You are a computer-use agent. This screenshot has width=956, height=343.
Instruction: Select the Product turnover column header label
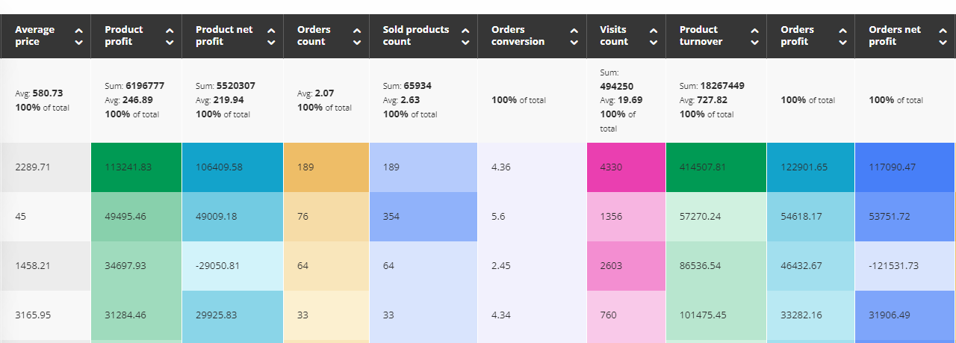click(701, 36)
